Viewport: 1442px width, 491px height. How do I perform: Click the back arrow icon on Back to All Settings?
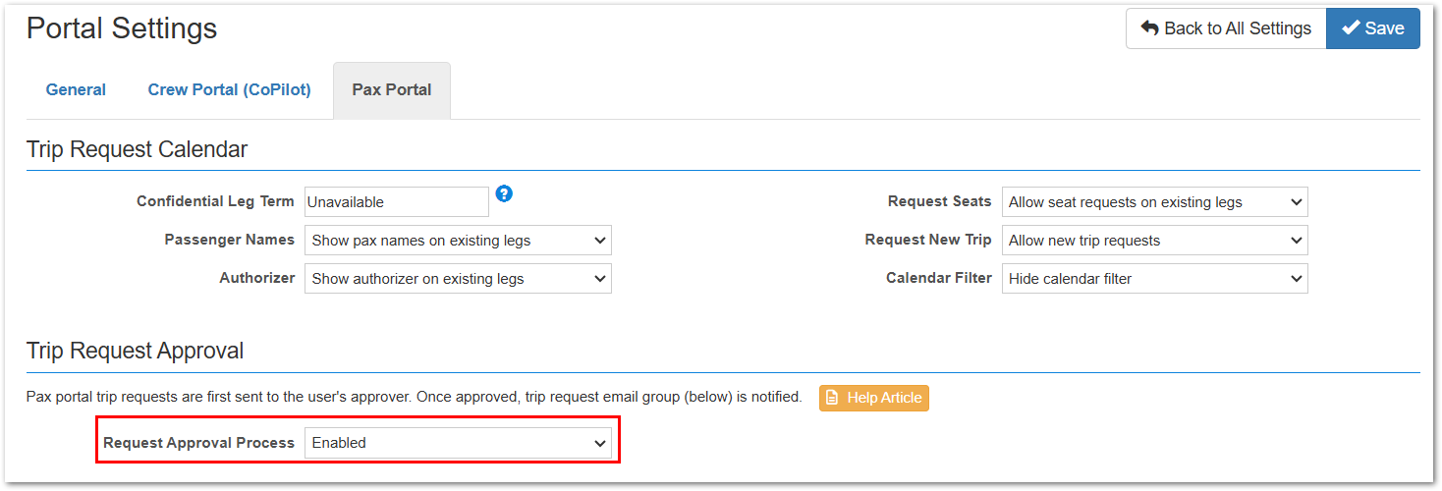1149,28
